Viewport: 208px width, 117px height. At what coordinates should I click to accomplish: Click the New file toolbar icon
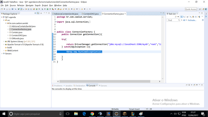point(2,9)
